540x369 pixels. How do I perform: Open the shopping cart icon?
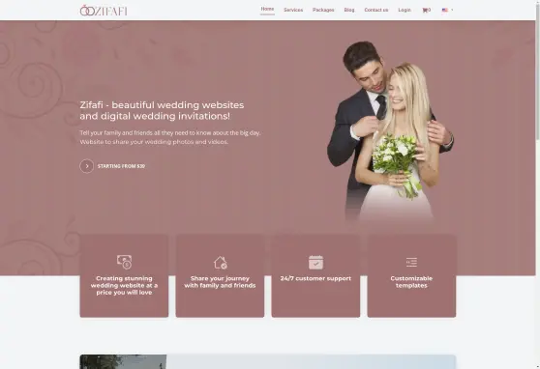click(x=426, y=10)
